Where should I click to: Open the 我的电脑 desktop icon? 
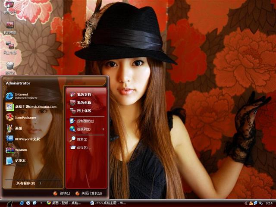point(10,27)
